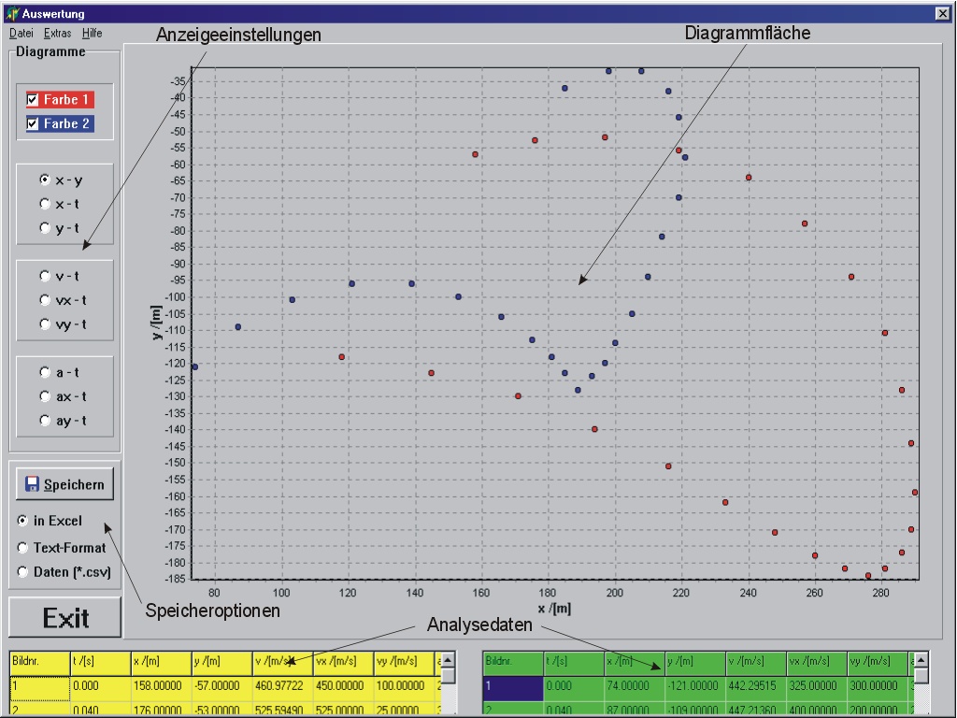Choose Daten (*.csv) save option
The image size is (957, 718).
pos(22,572)
